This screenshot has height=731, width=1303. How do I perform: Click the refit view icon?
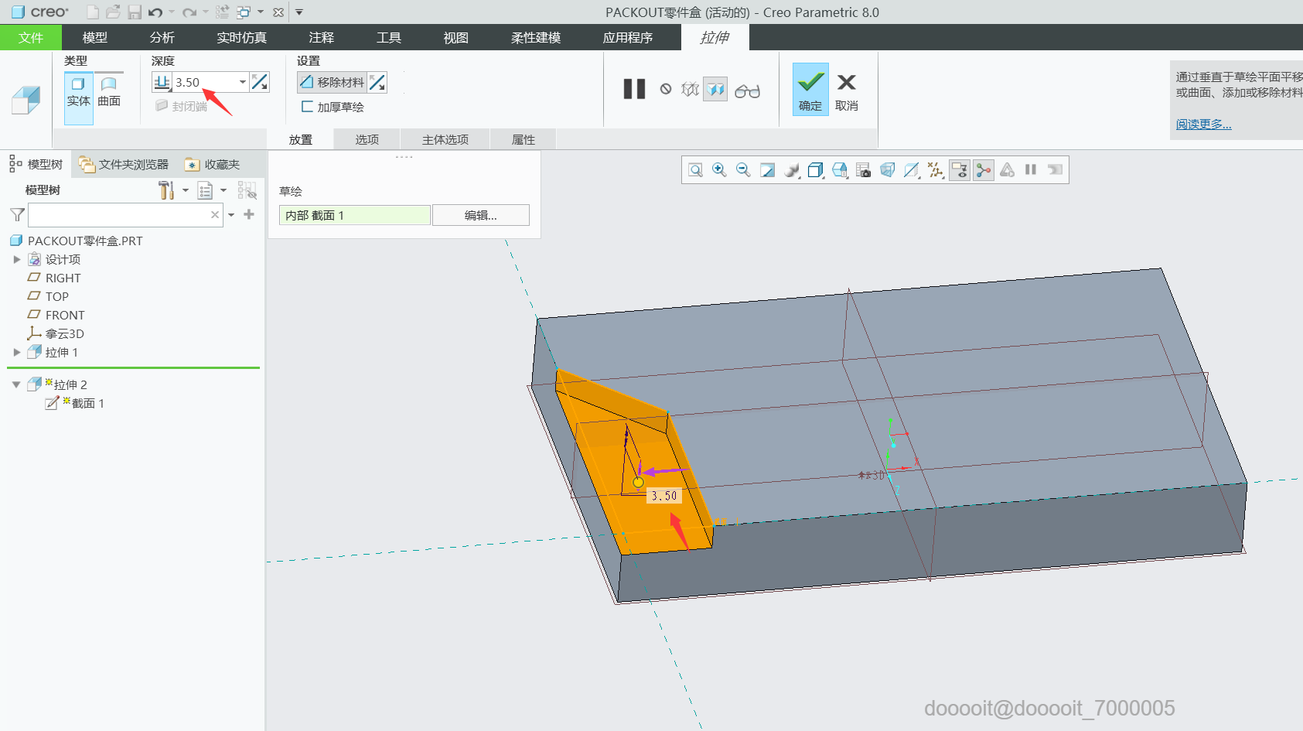(x=695, y=170)
